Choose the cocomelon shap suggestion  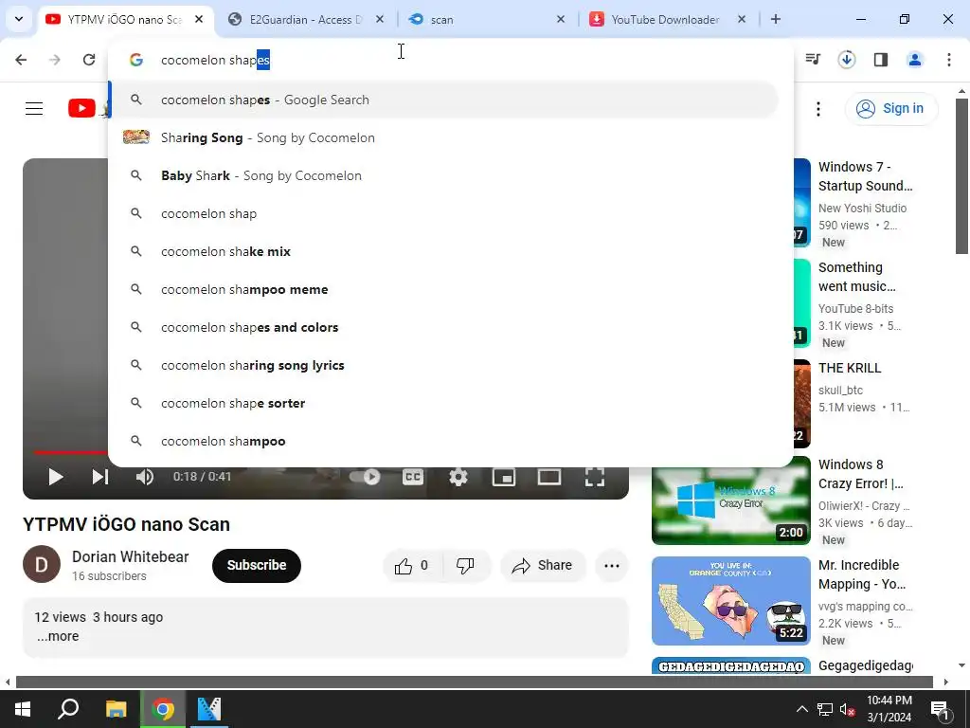(x=444, y=213)
